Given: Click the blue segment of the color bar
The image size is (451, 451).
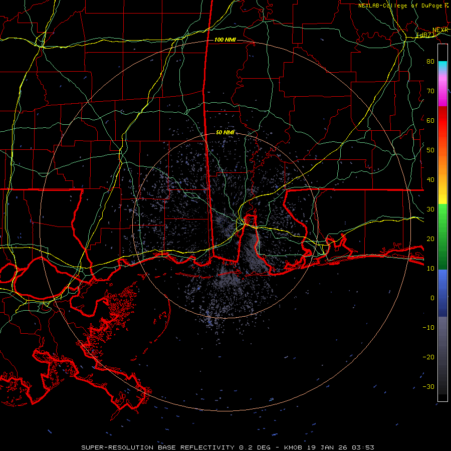Looking at the screenshot, I should click(442, 293).
